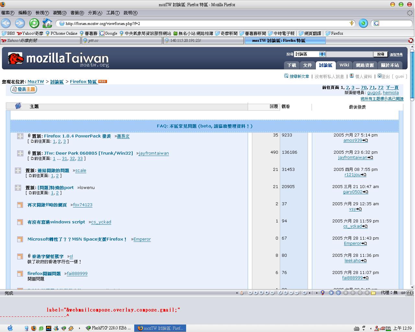
Task: Close the current tab with red X
Action: [x=411, y=41]
